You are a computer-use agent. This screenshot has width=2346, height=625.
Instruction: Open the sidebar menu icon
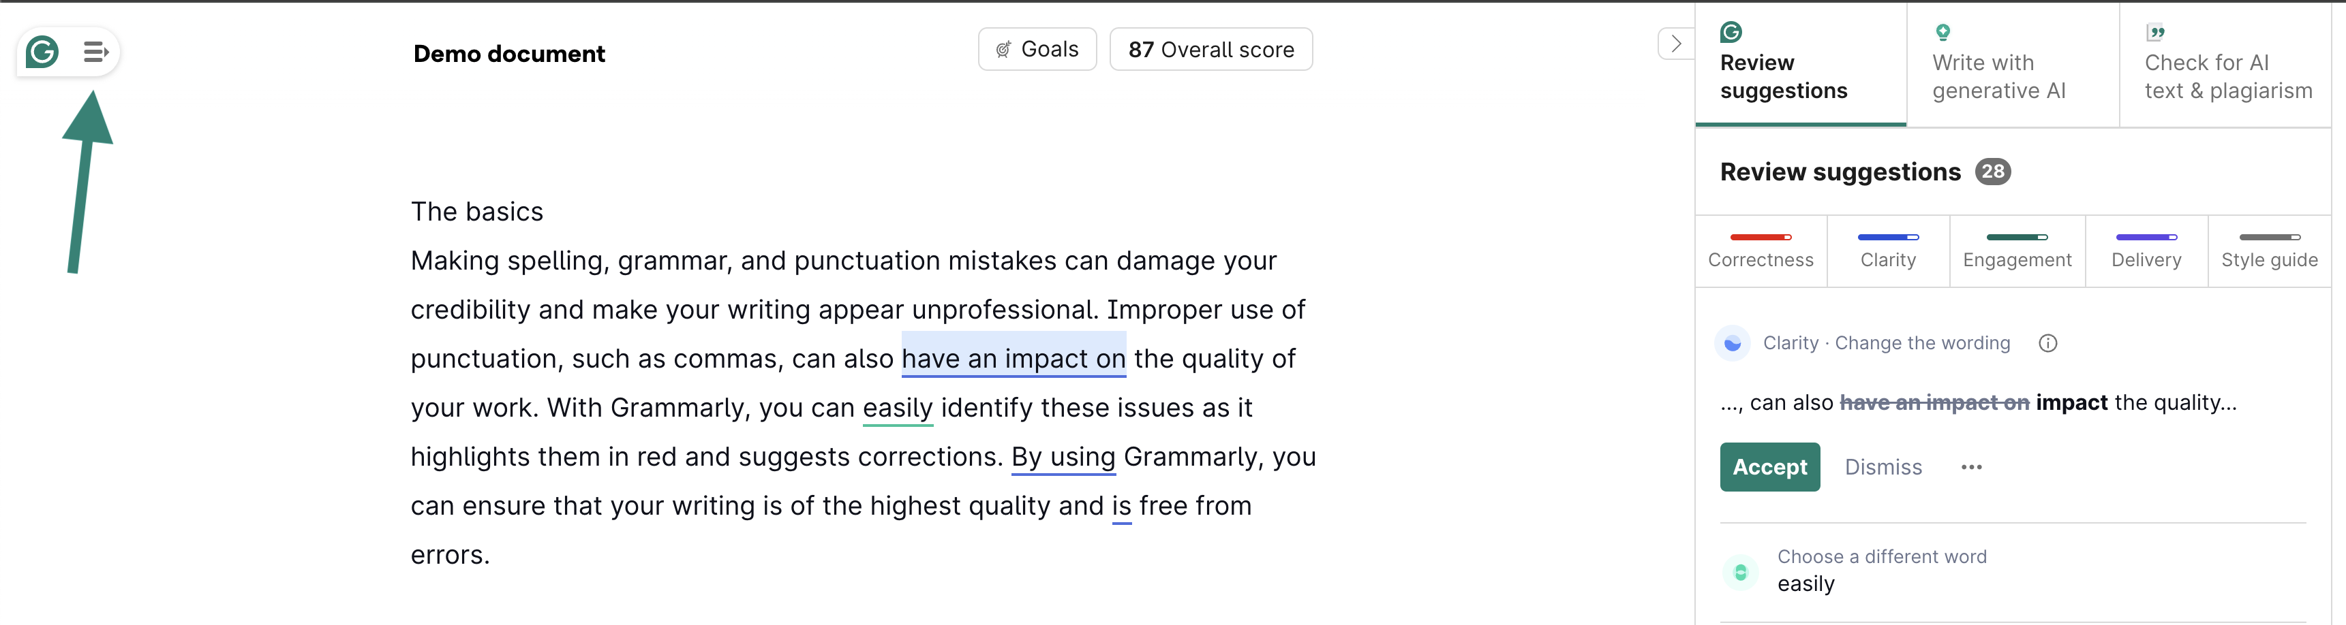95,52
